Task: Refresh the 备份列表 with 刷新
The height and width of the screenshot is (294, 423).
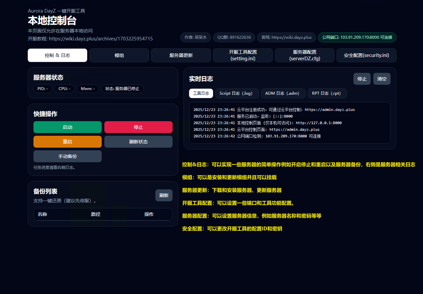Action: [x=164, y=195]
